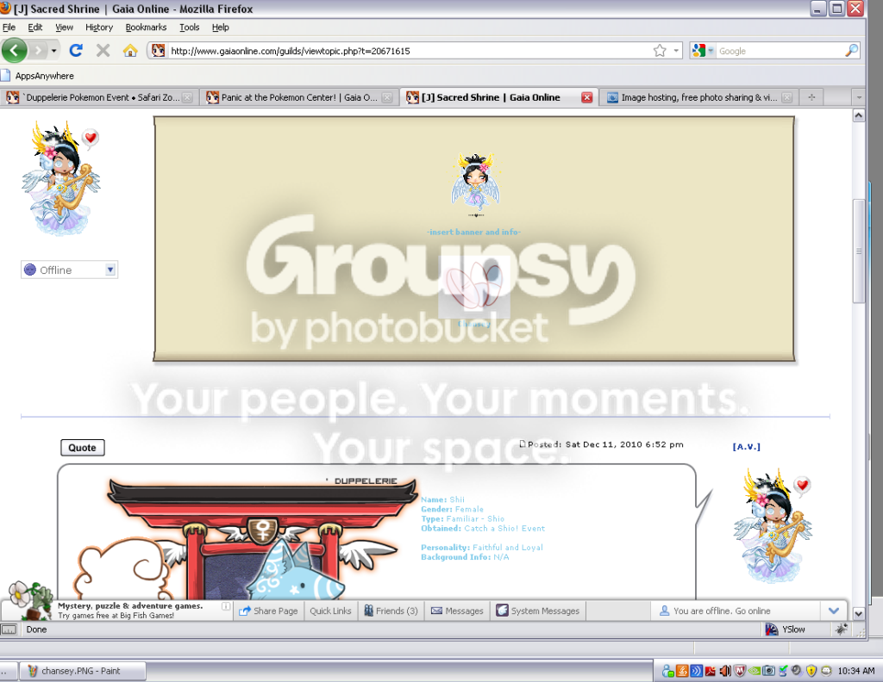Open the Bookmarks menu
Screen dimensions: 883x682
coord(146,27)
